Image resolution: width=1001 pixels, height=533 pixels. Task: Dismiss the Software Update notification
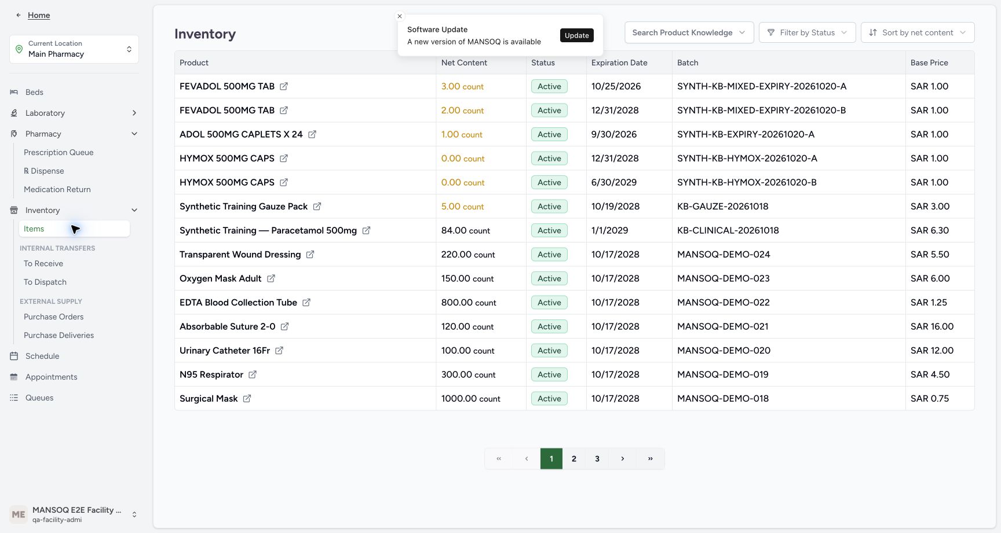pyautogui.click(x=400, y=16)
